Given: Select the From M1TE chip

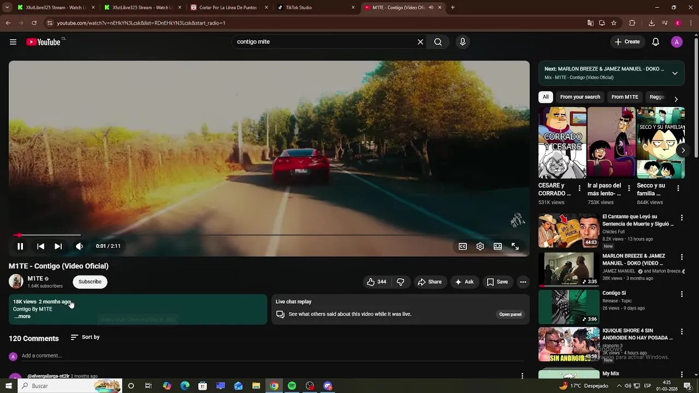Looking at the screenshot, I should tap(625, 97).
